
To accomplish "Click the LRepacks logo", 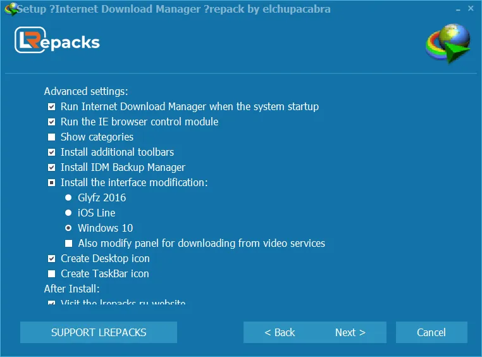I will point(57,41).
